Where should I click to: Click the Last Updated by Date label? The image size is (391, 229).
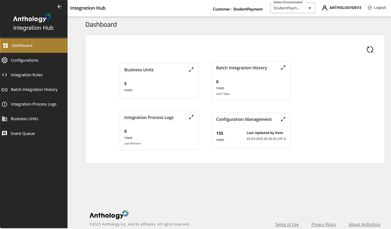click(x=265, y=133)
